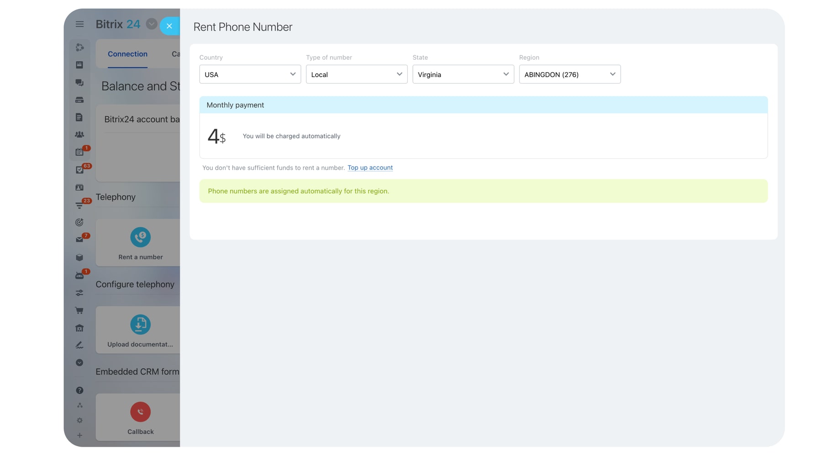Open settings gear in sidebar
Screen dimensions: 822x465
[x=79, y=421]
